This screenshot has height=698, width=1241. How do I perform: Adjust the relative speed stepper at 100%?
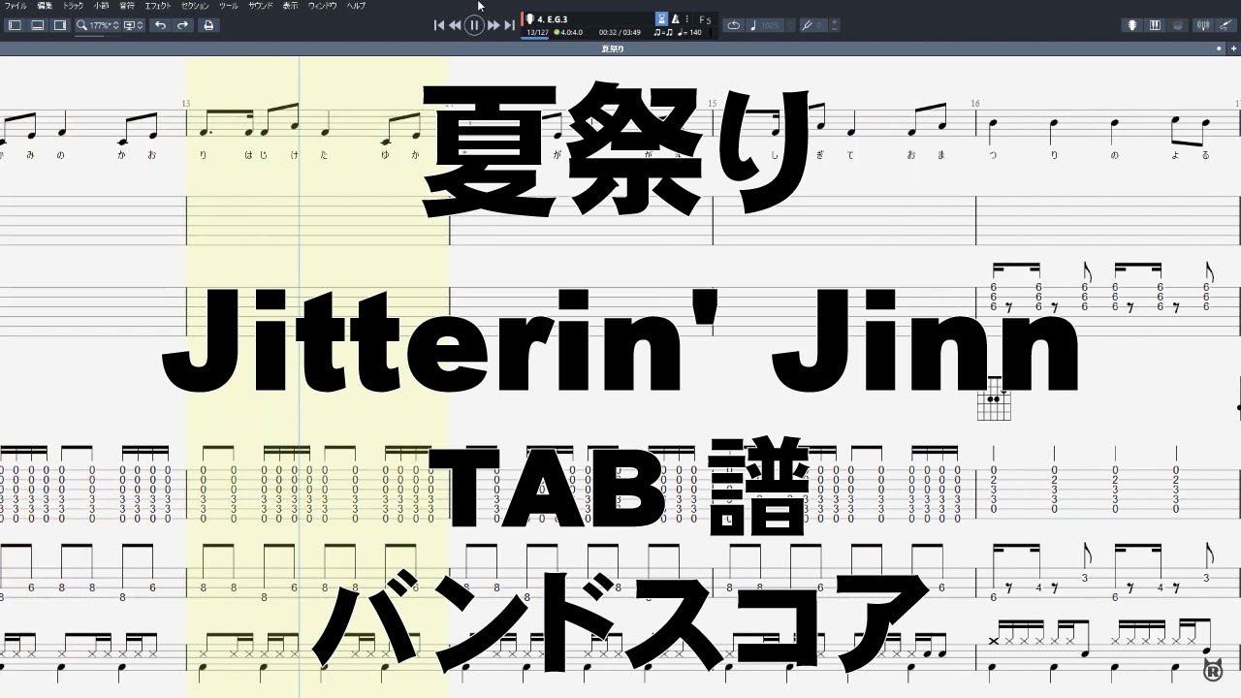(x=770, y=24)
